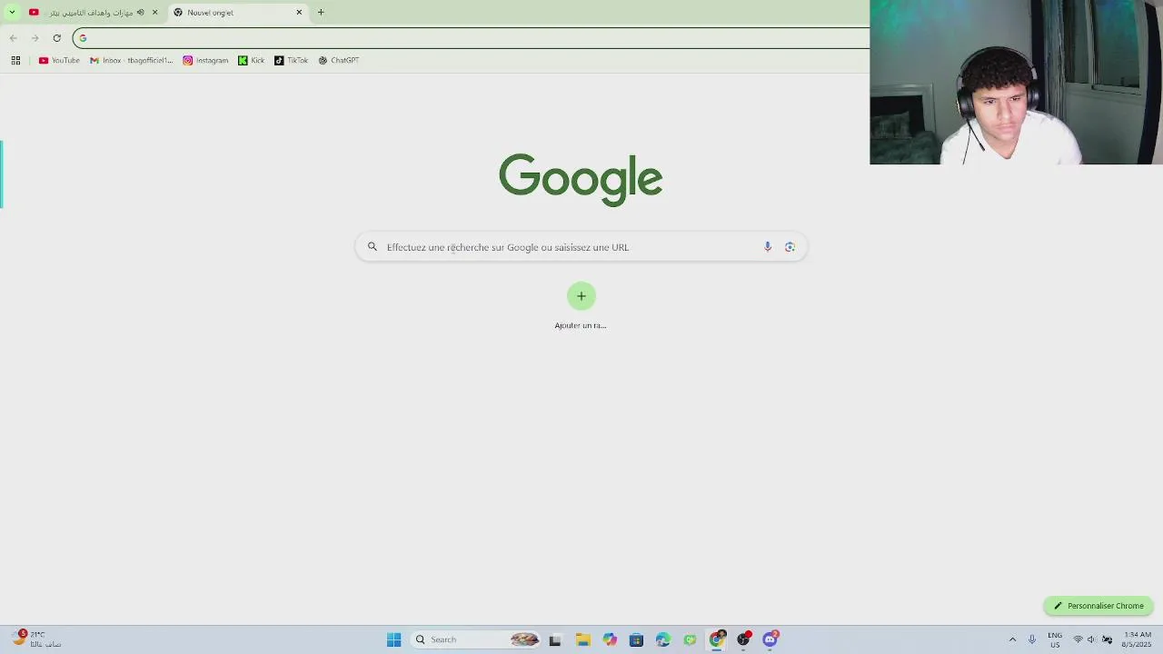
Task: Click the Google logo
Action: 581,179
